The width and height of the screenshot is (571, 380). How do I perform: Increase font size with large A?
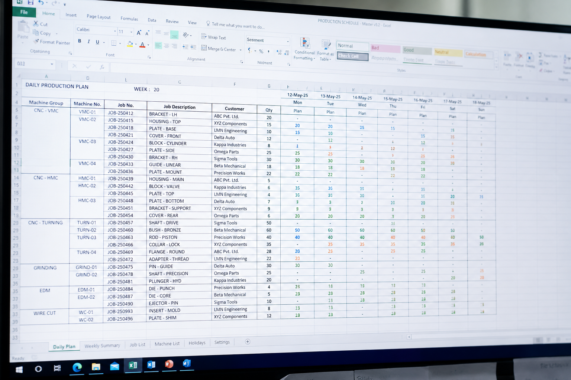(139, 33)
